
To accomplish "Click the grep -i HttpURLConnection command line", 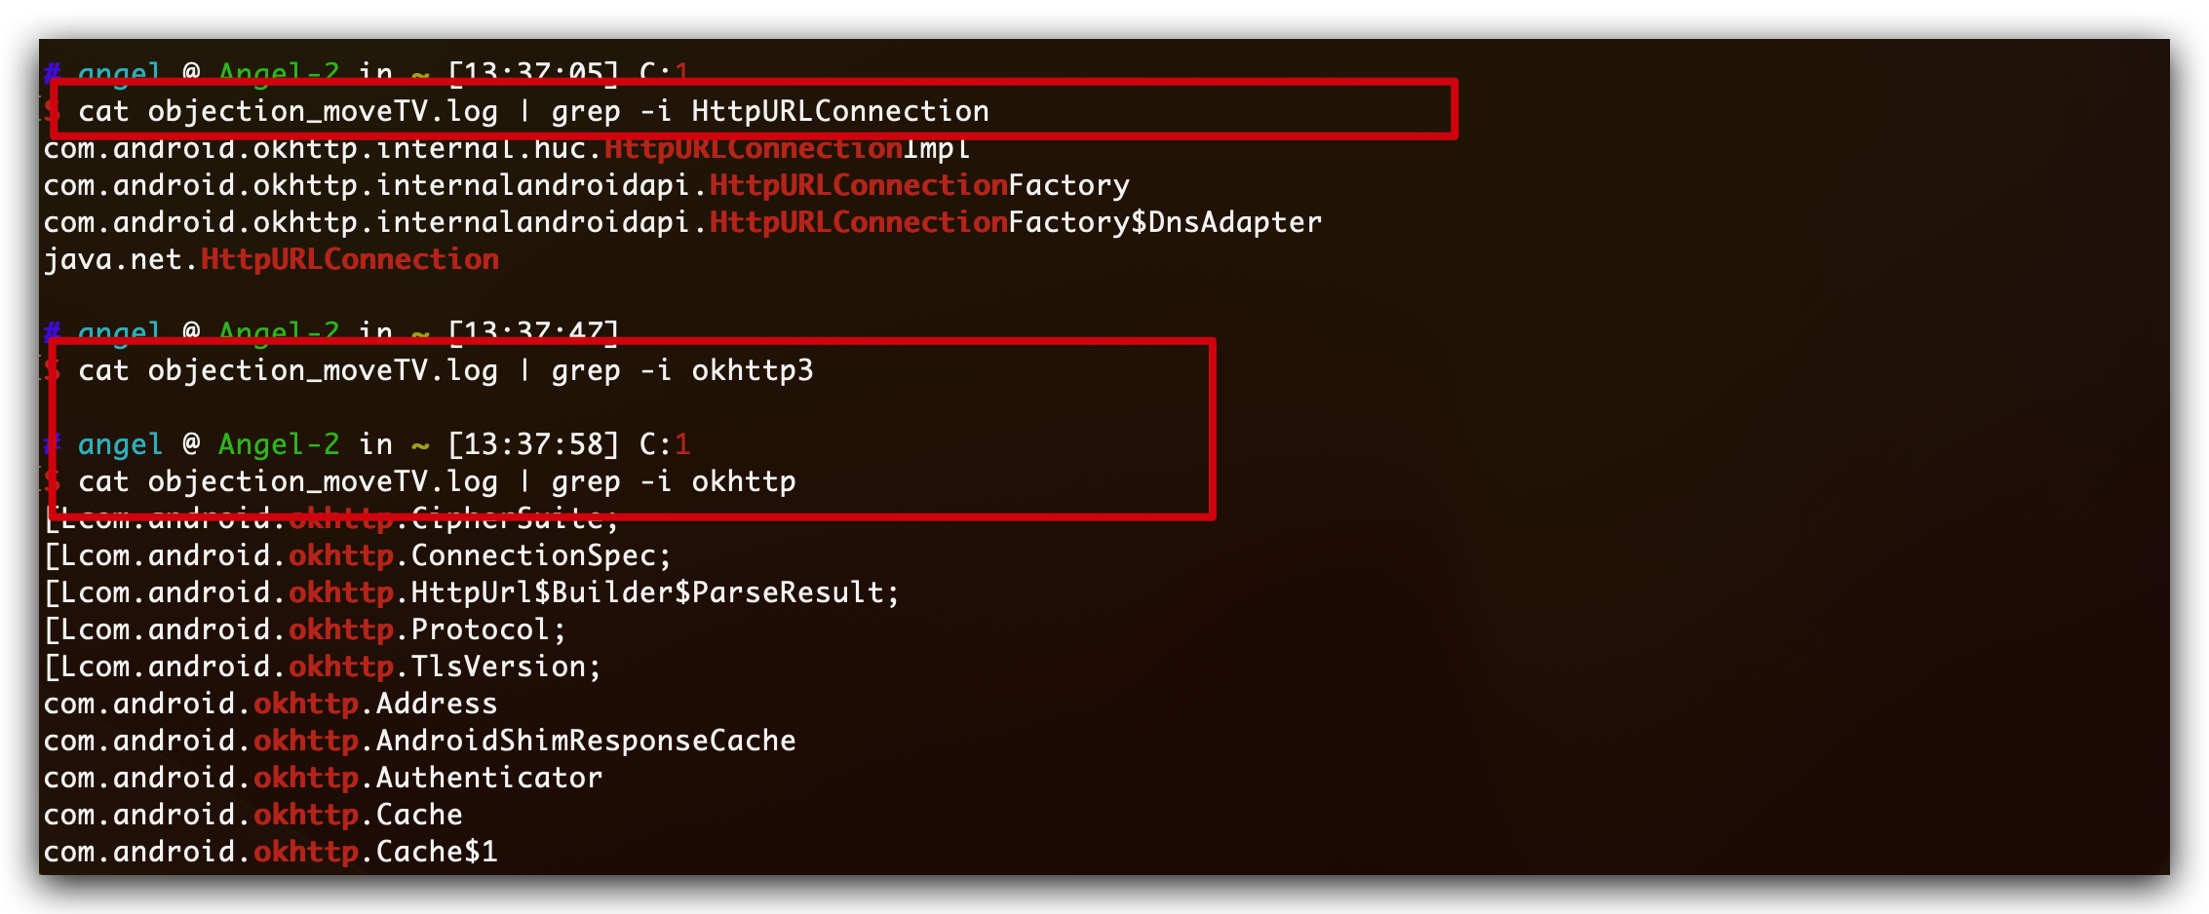I will click(x=533, y=111).
